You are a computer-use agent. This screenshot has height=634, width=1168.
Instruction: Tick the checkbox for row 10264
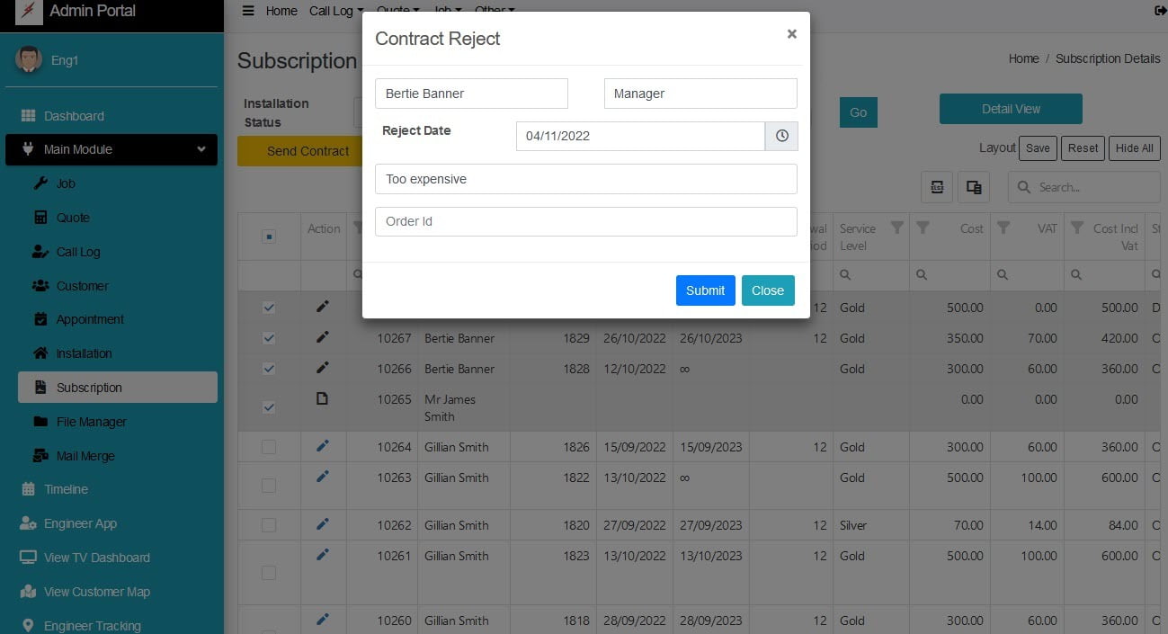[x=269, y=447]
